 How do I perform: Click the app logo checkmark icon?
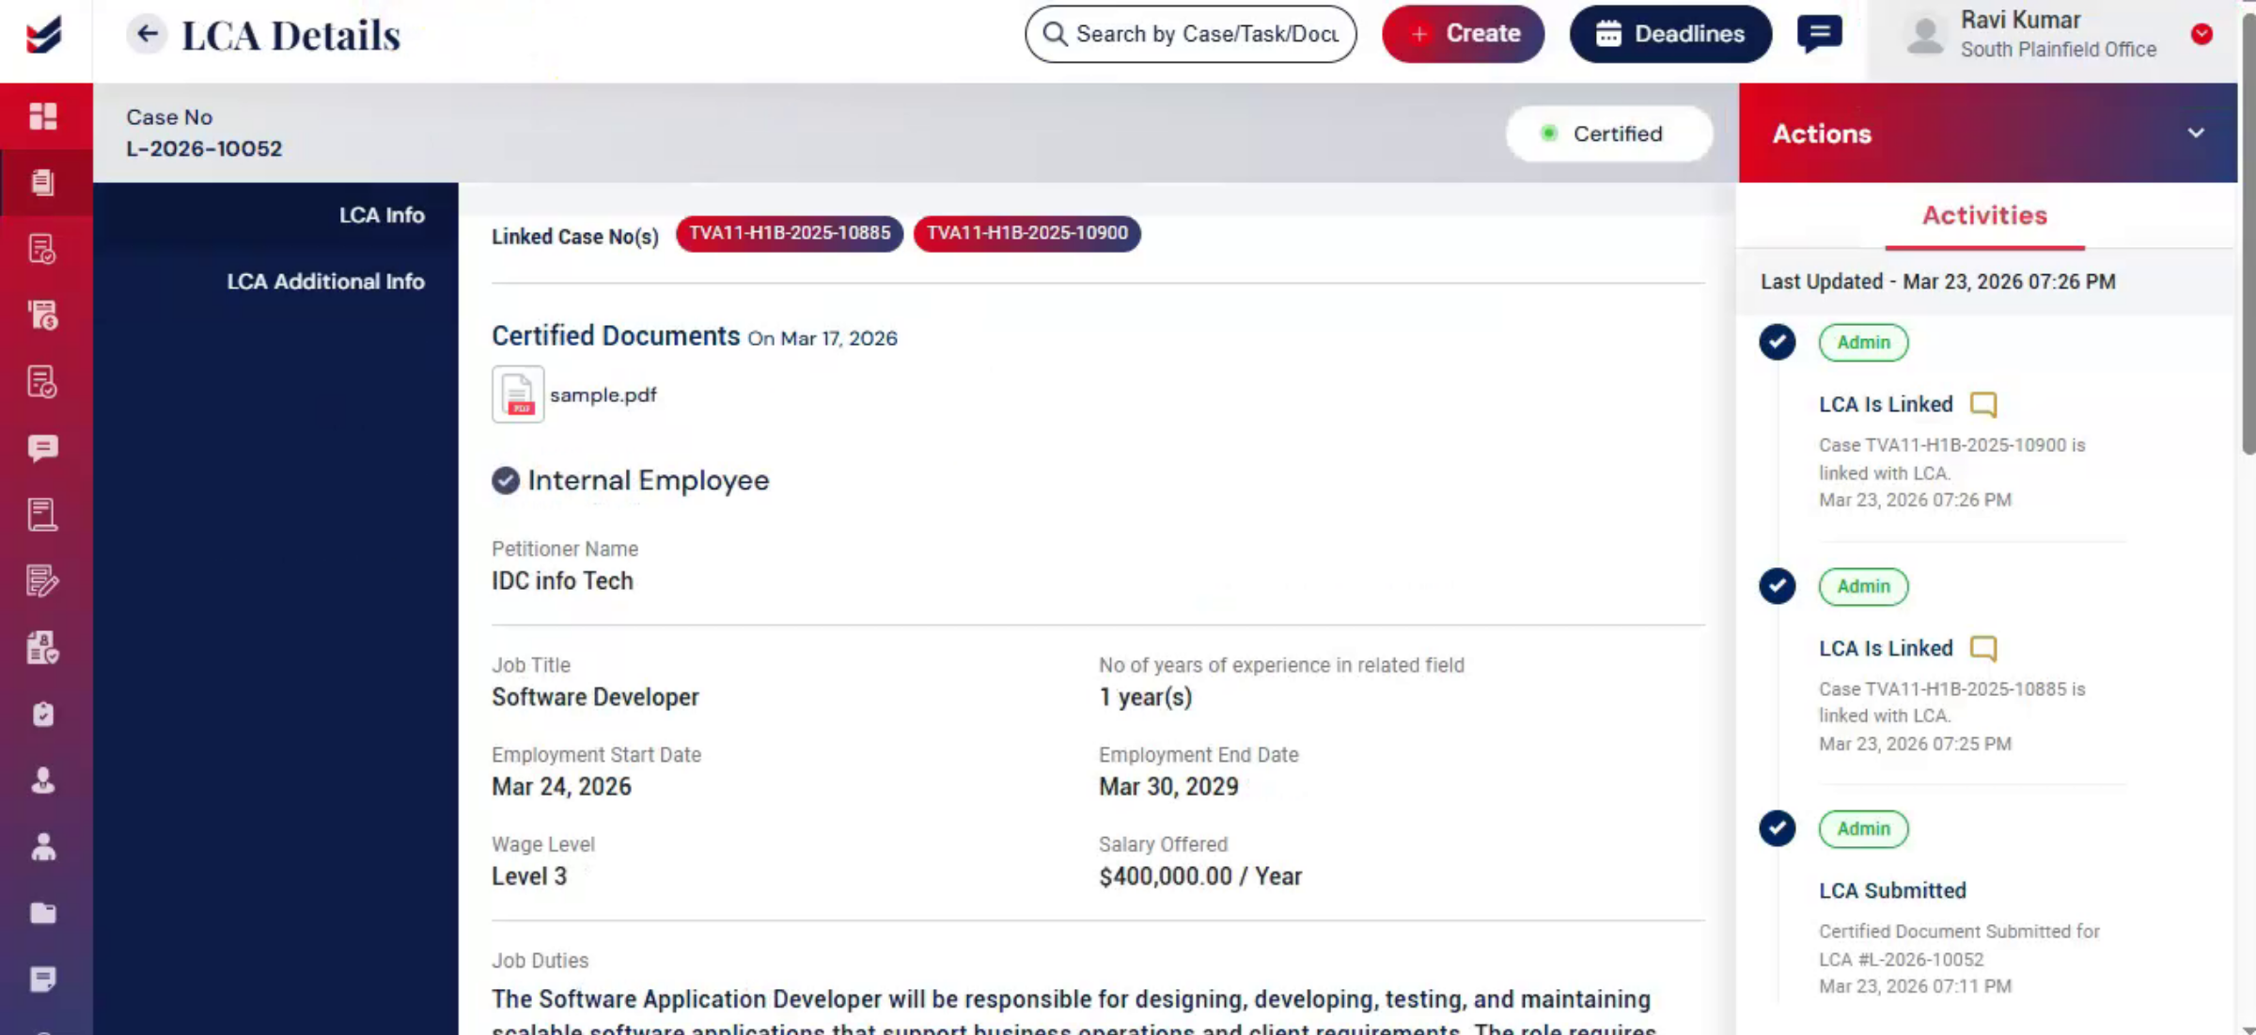[x=44, y=35]
